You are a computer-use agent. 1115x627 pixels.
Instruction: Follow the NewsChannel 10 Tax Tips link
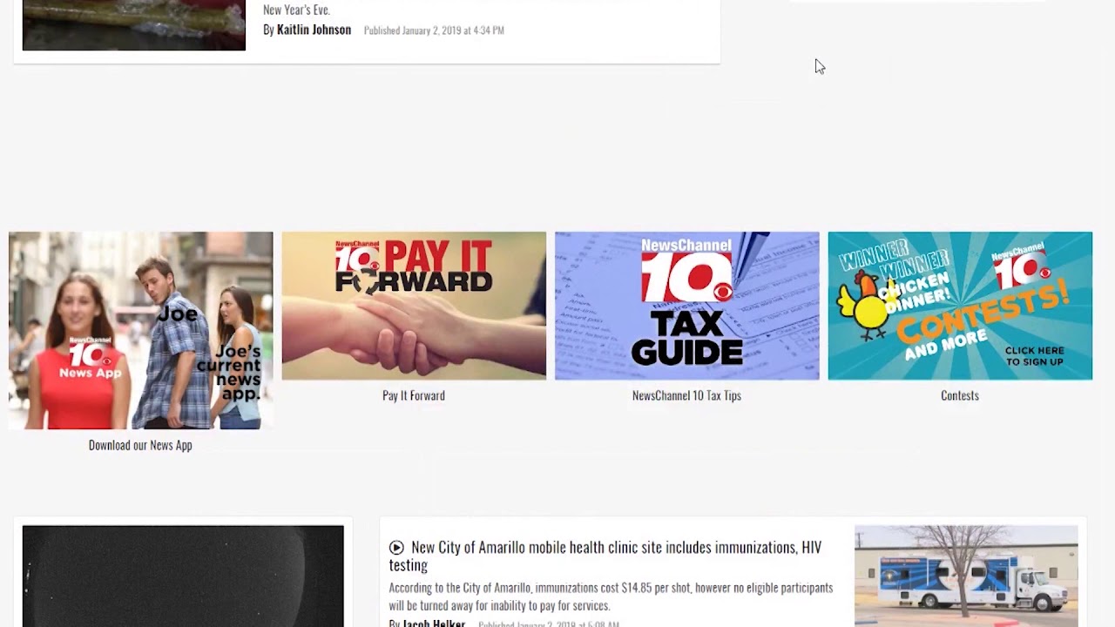[686, 395]
